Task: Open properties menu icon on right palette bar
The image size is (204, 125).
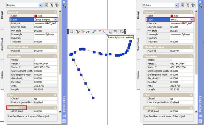Action: (x=200, y=121)
